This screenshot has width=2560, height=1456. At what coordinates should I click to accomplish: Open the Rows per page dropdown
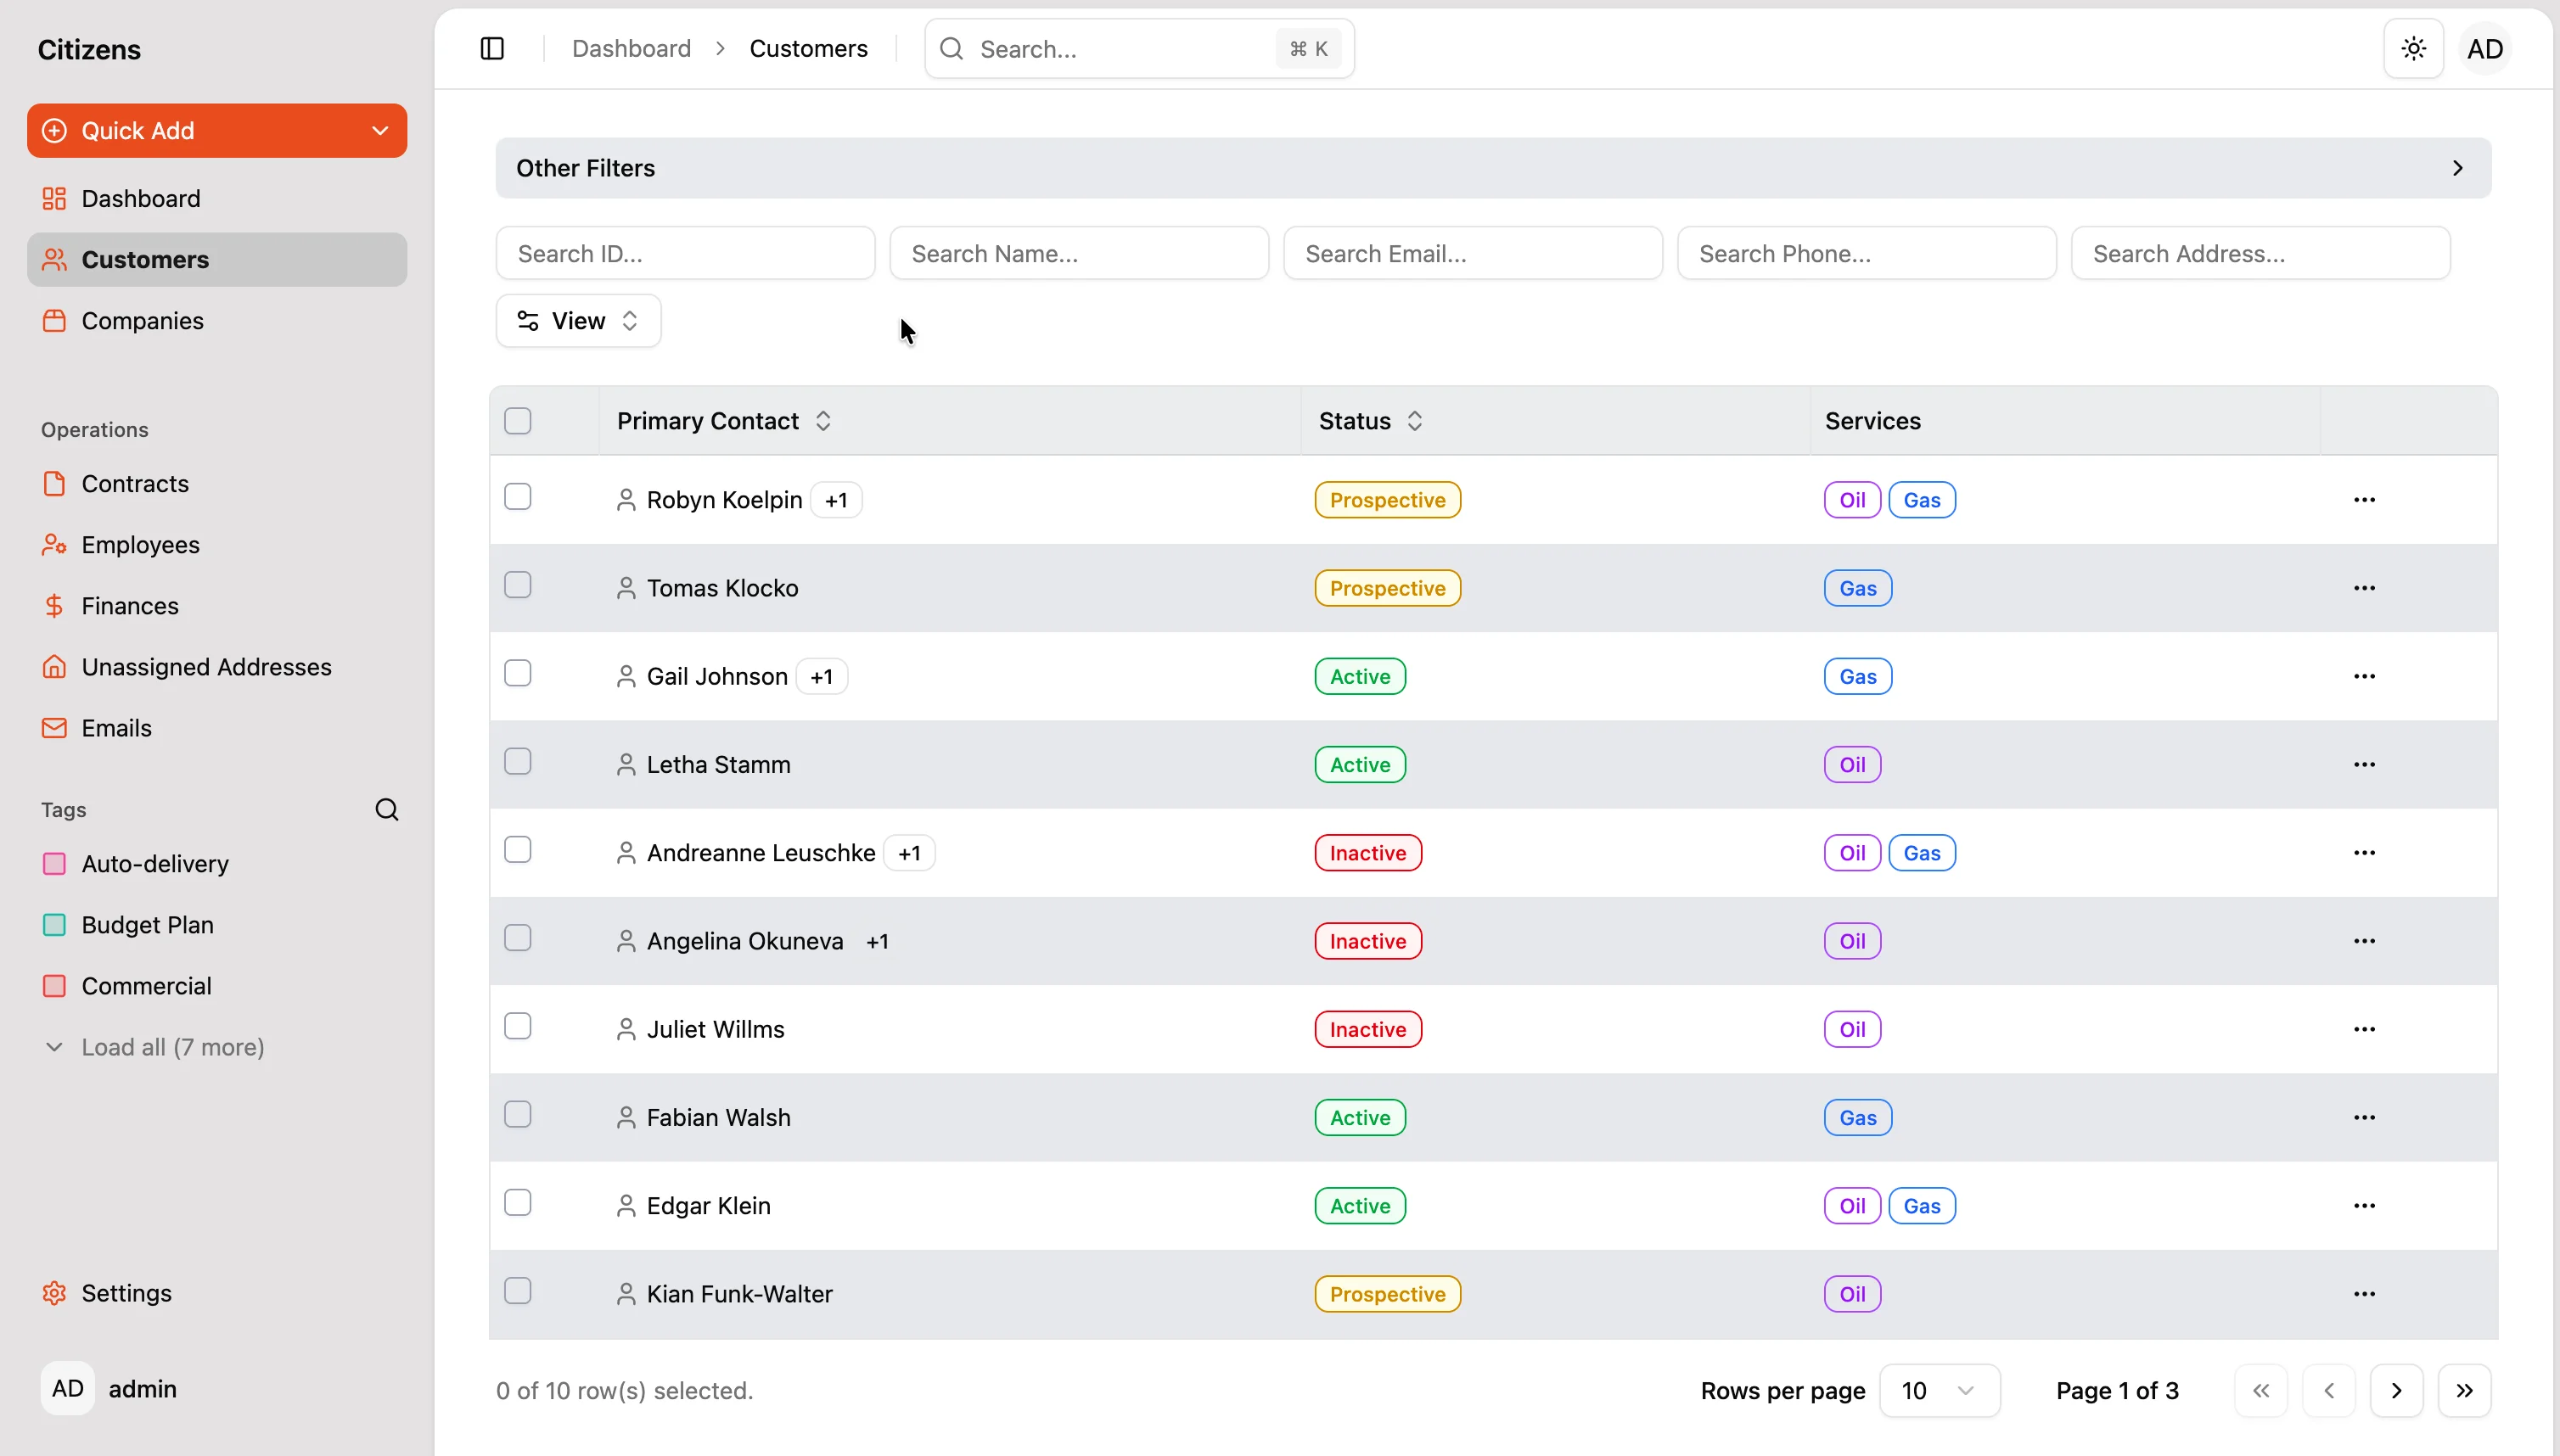coord(1939,1390)
